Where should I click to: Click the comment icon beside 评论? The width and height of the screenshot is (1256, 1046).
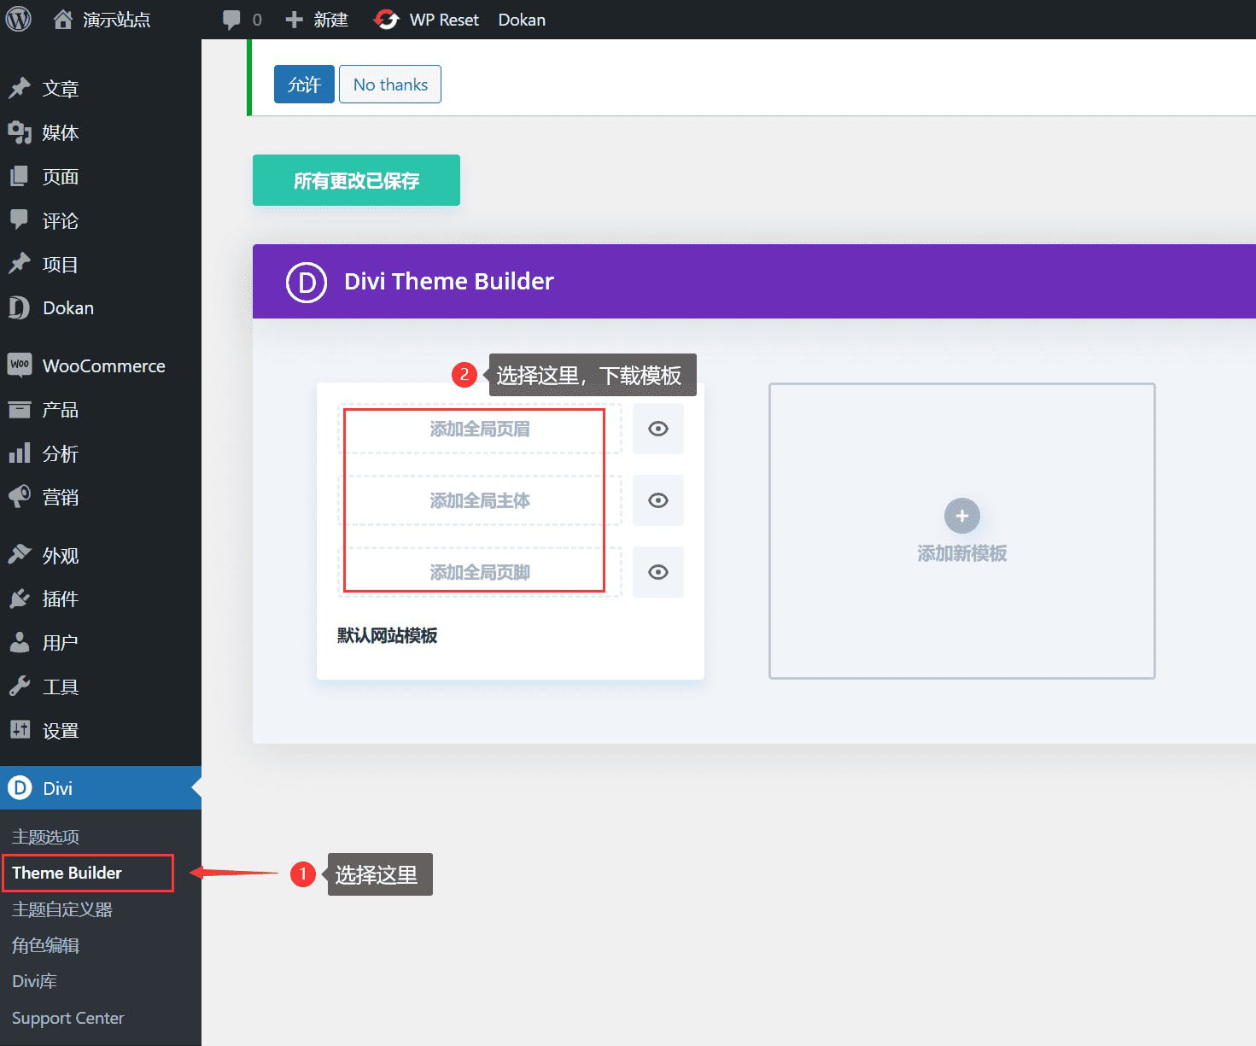click(20, 220)
